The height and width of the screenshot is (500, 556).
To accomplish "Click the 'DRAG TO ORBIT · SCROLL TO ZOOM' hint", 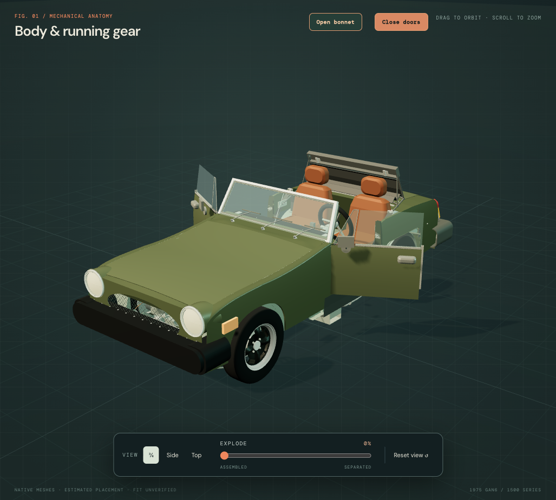I will (489, 18).
